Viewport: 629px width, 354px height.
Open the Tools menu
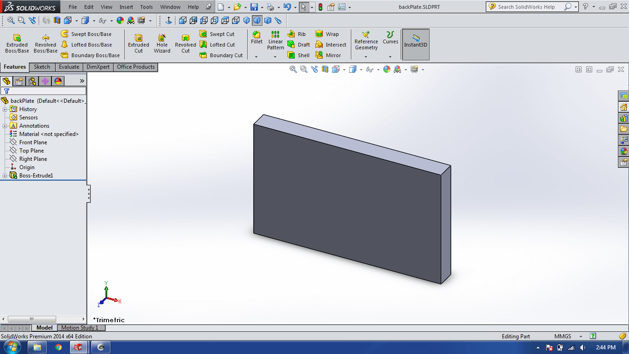[146, 7]
